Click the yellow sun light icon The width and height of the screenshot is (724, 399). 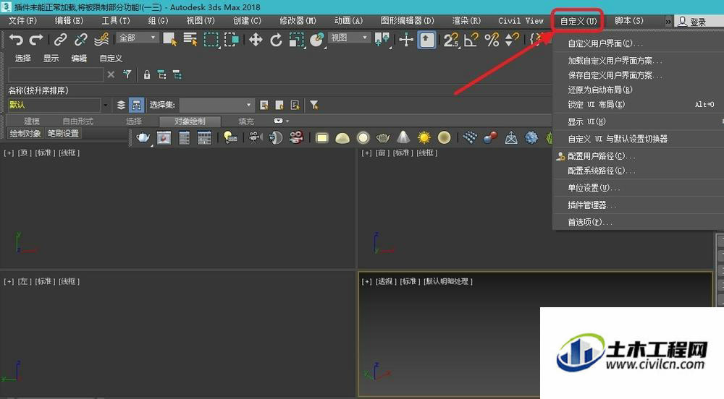tap(424, 137)
